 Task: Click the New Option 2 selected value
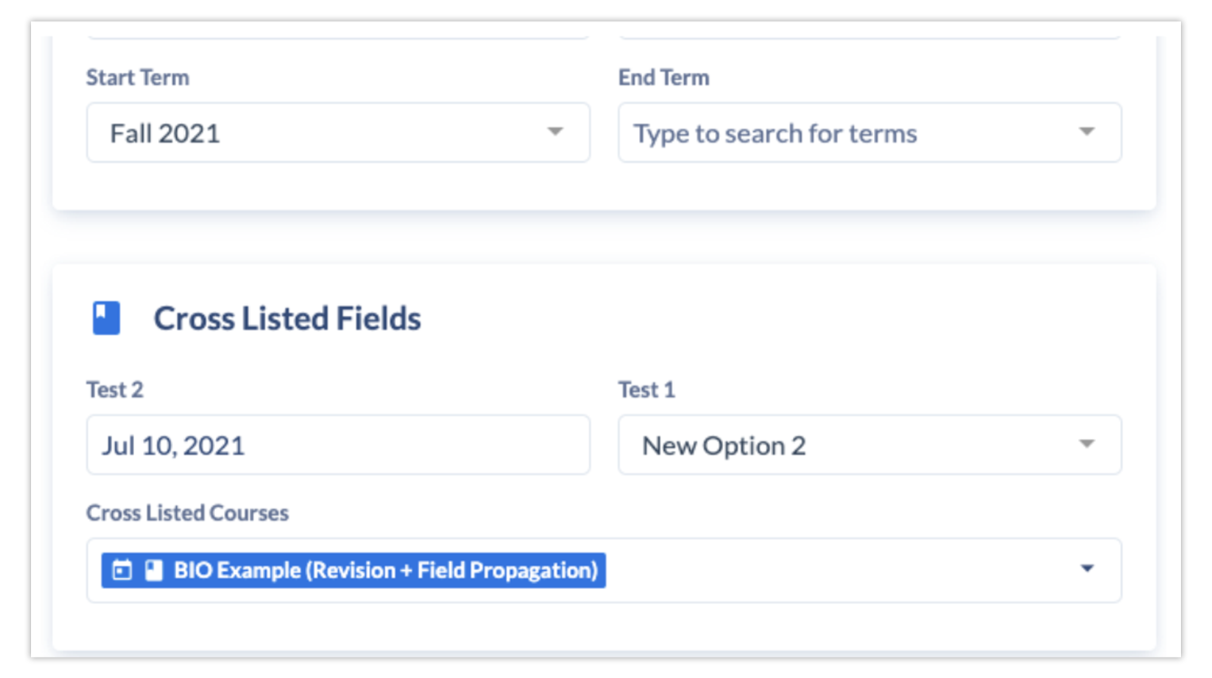click(724, 446)
